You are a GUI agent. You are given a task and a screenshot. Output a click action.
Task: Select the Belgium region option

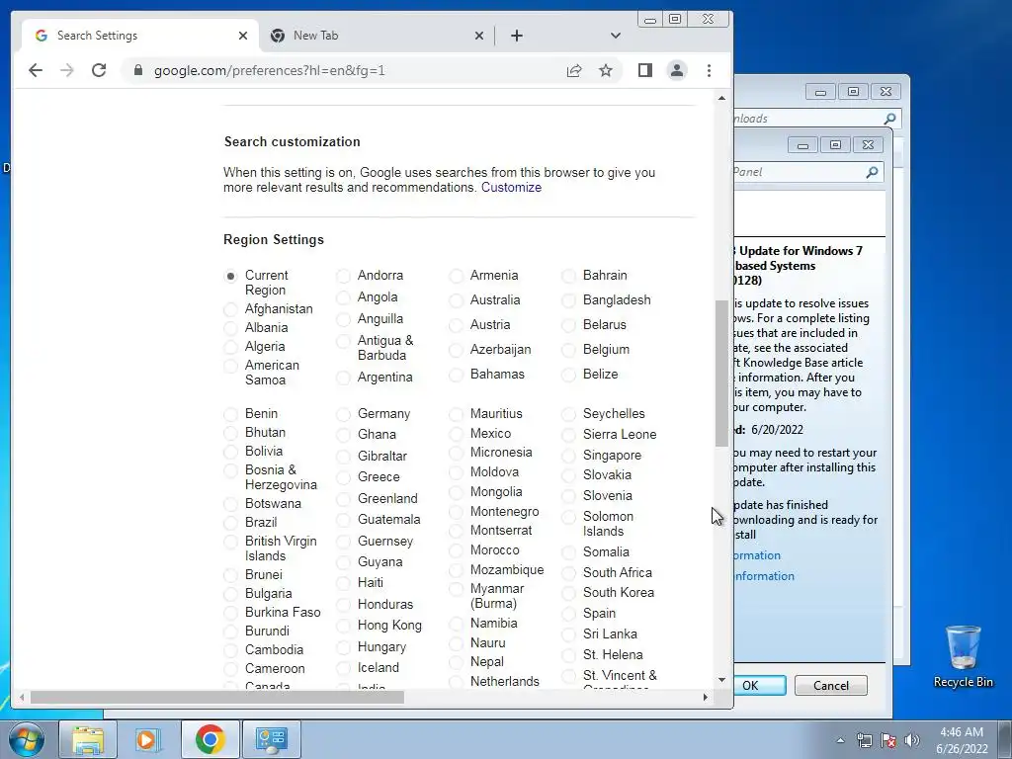click(568, 351)
